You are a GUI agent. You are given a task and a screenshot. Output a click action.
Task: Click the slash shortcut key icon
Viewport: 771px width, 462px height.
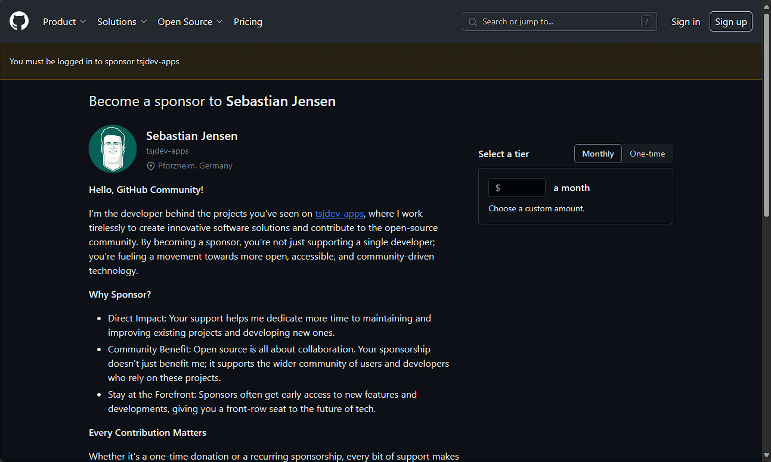[646, 22]
